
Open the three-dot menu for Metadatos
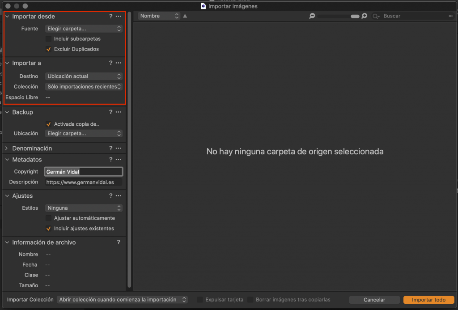[119, 160]
